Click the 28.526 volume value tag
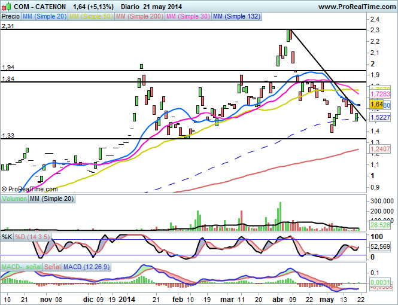Screen dimensions: 398x305 point(381,225)
